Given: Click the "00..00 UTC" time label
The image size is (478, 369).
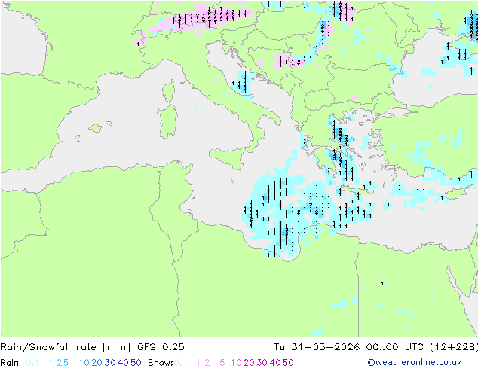Looking at the screenshot, I should [x=395, y=347].
